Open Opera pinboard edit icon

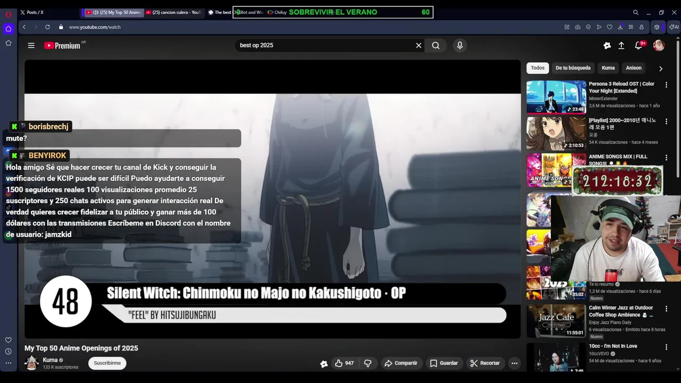(567, 27)
